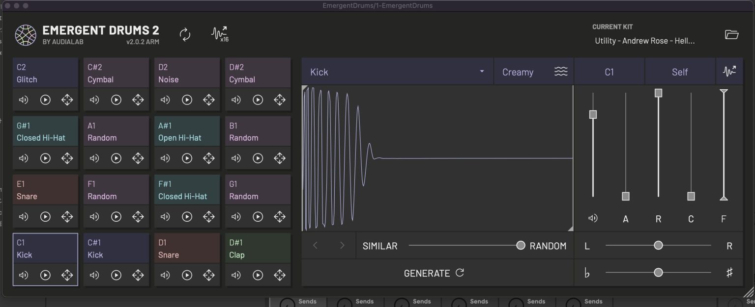Screen dimensions: 755x307
Task: Click the refresh icon beside the logo
Action: tap(185, 33)
